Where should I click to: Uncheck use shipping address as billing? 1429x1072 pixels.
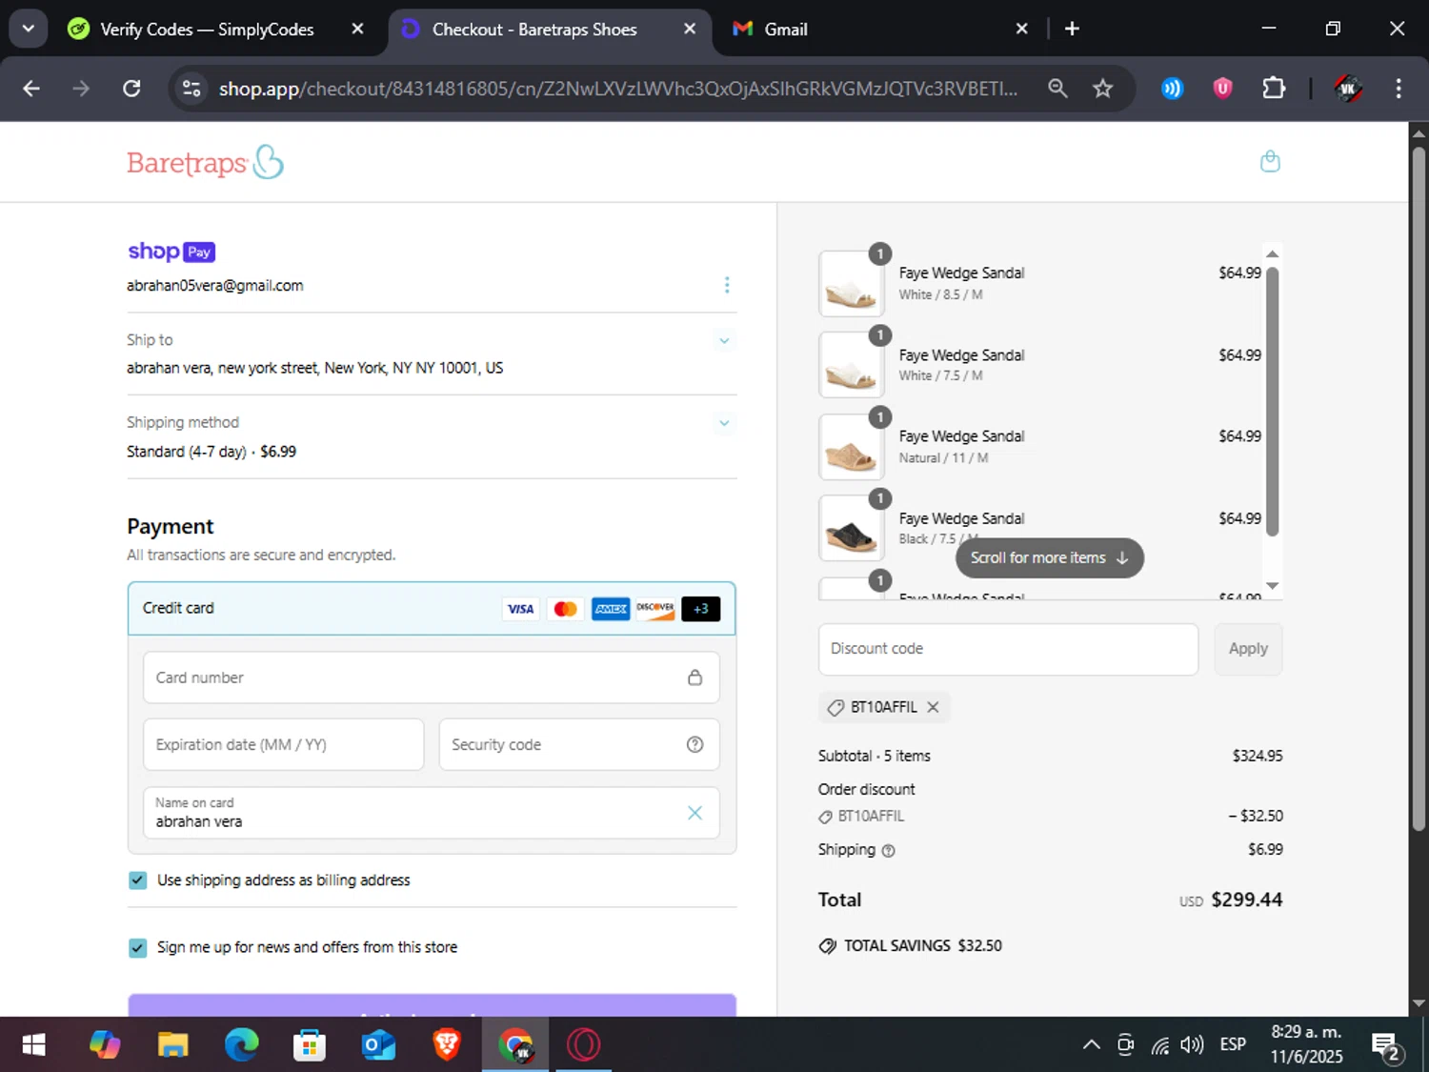point(137,880)
